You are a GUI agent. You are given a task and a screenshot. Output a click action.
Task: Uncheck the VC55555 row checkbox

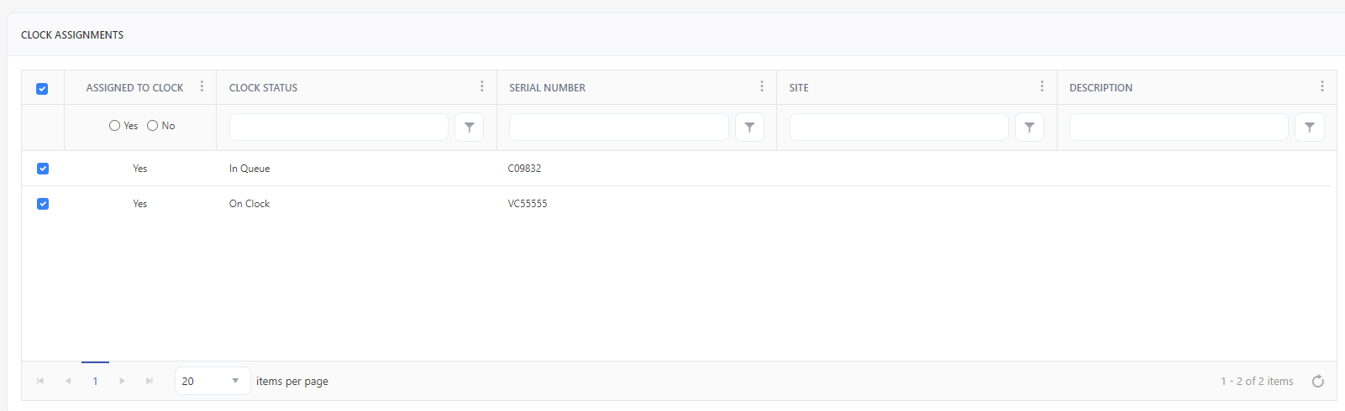click(x=43, y=204)
